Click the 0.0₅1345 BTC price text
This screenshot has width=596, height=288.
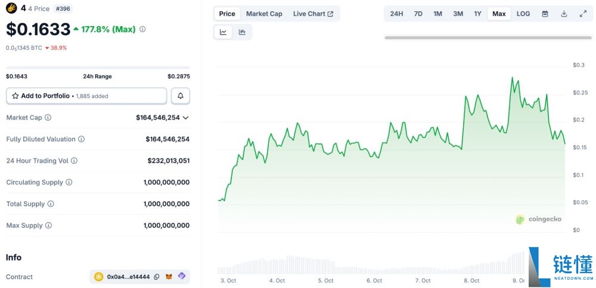coord(24,48)
